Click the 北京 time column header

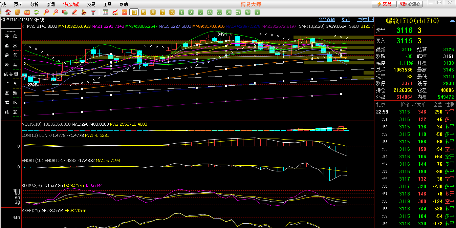[381, 104]
